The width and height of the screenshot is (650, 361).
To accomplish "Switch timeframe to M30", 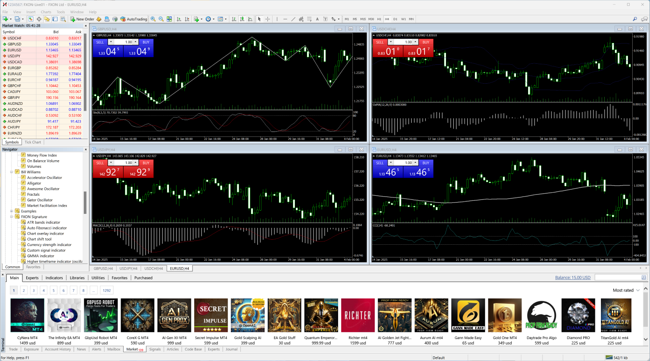I will coord(371,19).
